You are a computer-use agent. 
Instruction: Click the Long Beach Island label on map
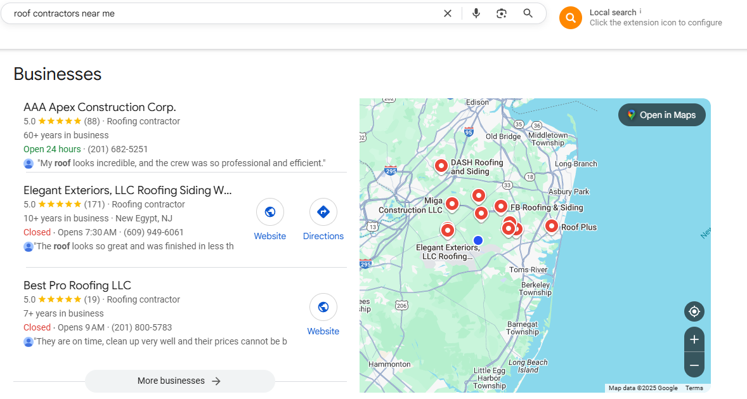(x=528, y=366)
